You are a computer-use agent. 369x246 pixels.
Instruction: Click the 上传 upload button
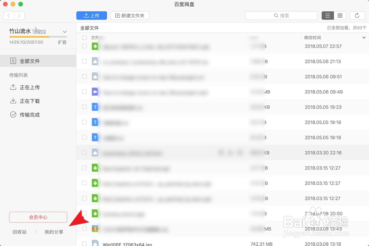pyautogui.click(x=92, y=15)
